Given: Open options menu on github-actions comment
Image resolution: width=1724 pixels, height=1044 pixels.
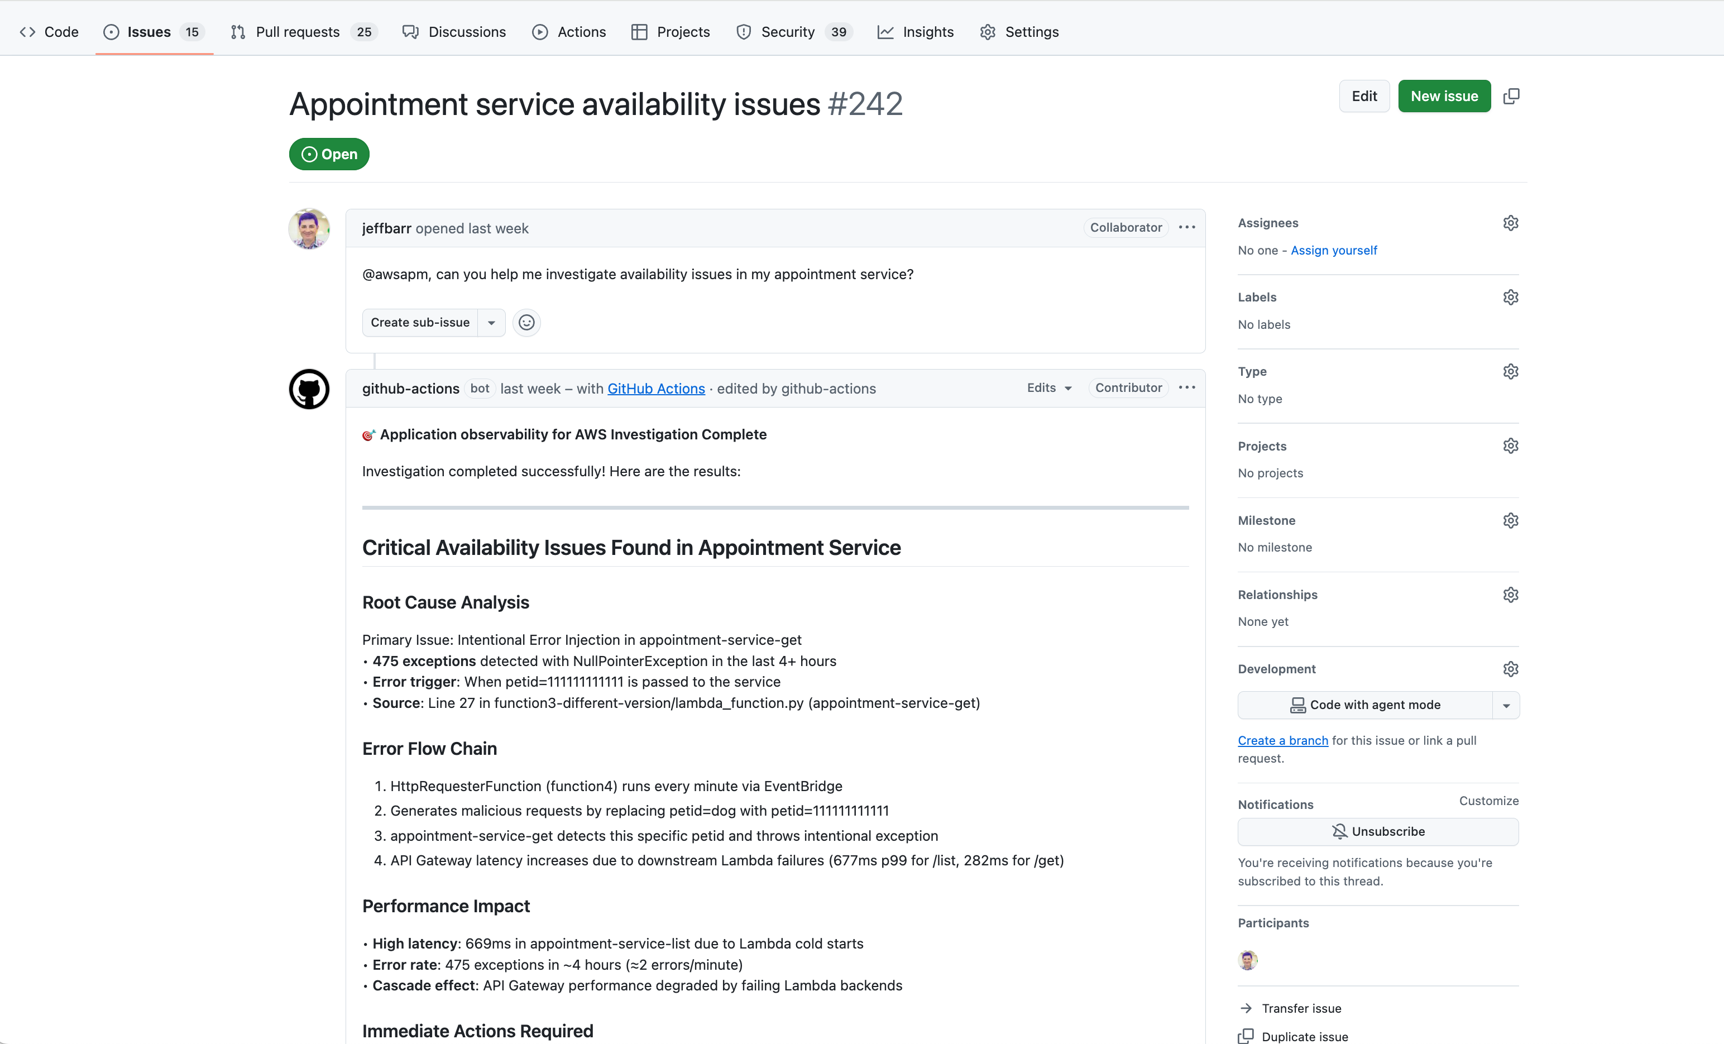Looking at the screenshot, I should (1187, 387).
